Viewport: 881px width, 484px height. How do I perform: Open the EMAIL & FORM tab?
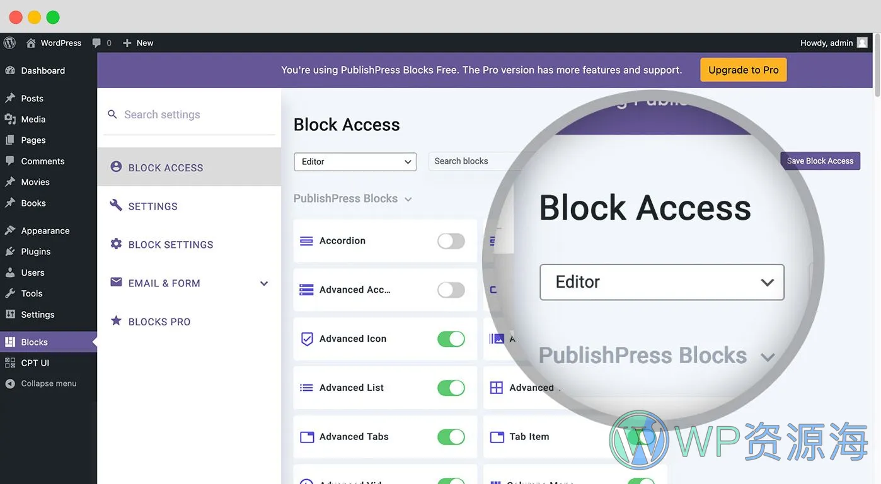tap(189, 283)
